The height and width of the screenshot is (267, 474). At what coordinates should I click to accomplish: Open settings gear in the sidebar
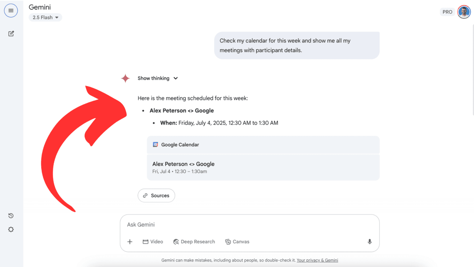11,230
